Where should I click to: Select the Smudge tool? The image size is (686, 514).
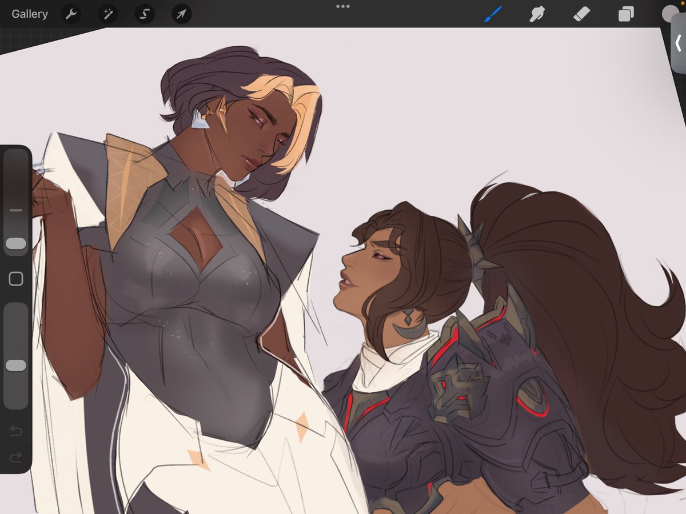537,14
